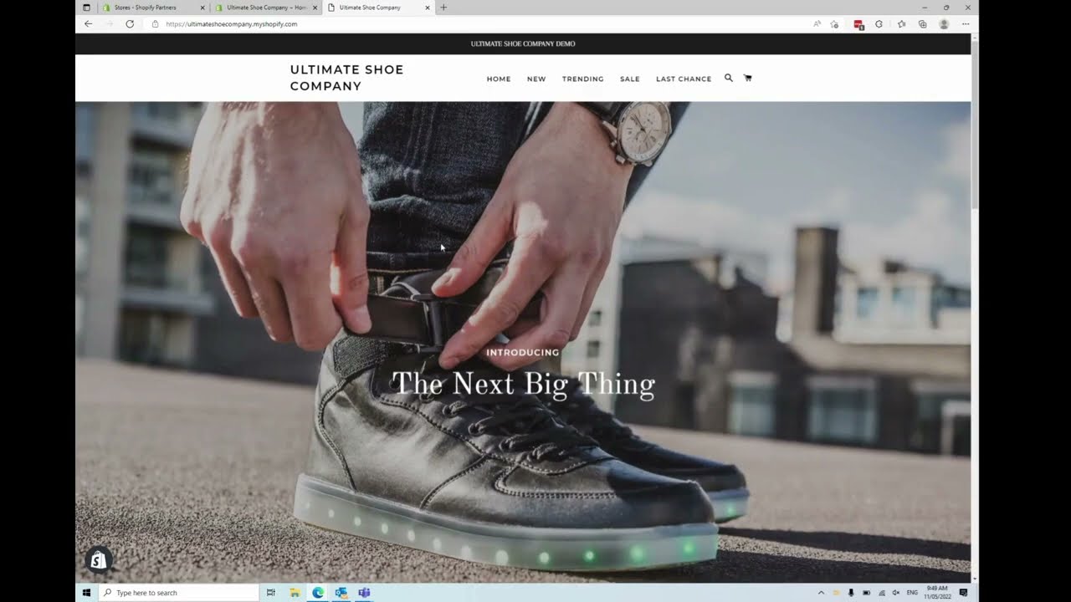Open the Favorites list icon
Viewport: 1071px width, 602px height.
coord(901,24)
